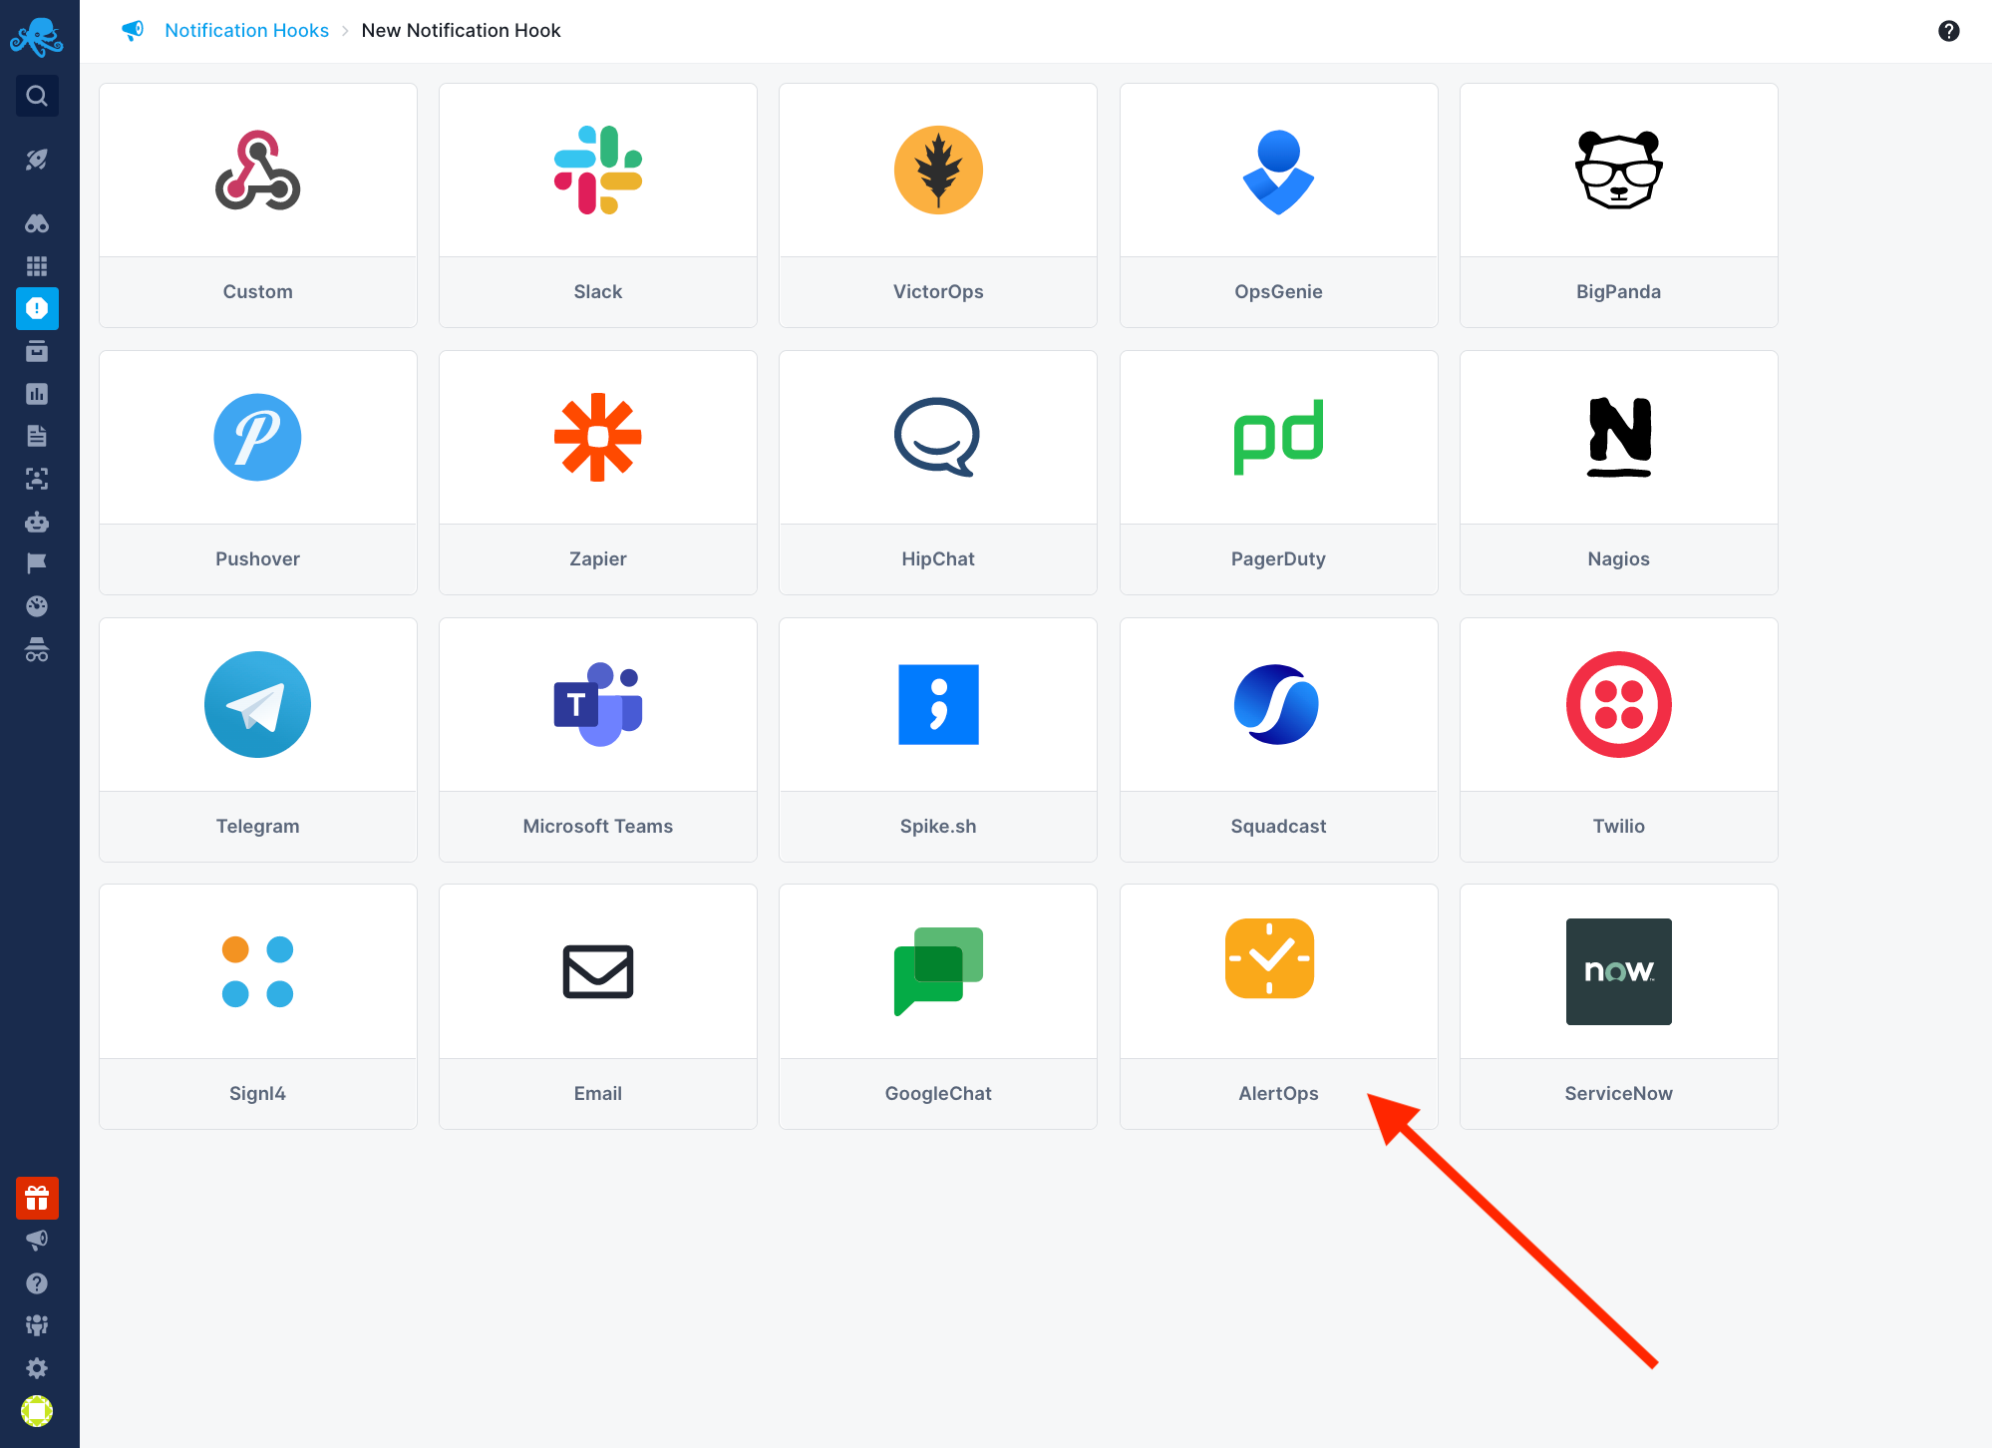
Task: Click the octopus logo home
Action: (x=37, y=38)
